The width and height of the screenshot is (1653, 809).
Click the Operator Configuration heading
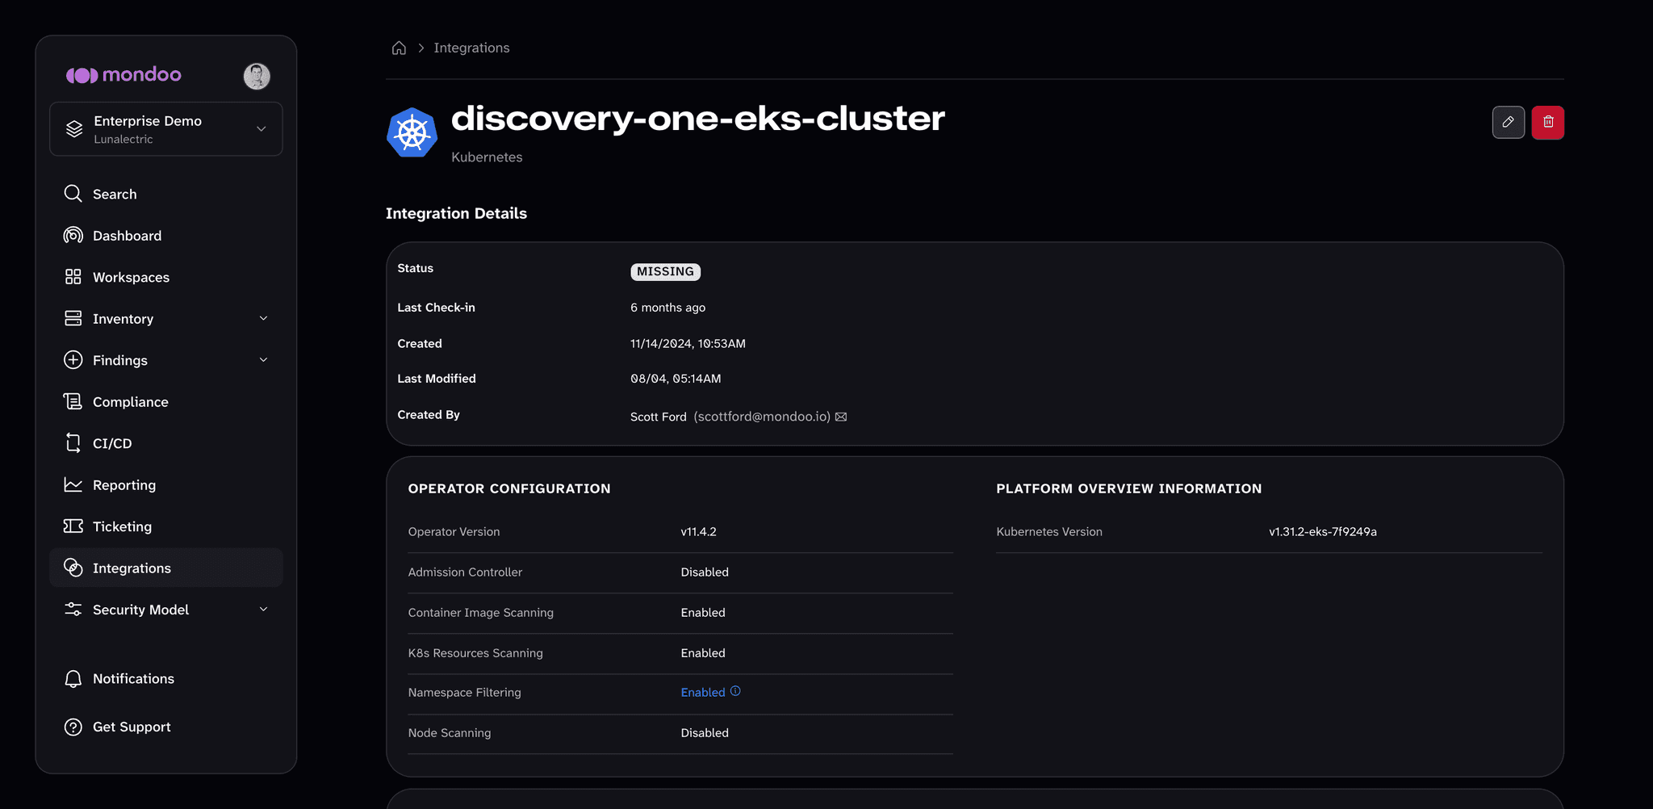[509, 488]
